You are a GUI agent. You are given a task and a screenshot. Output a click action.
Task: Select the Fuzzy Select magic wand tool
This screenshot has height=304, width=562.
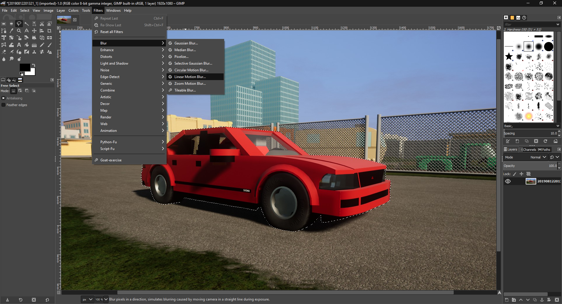27,24
